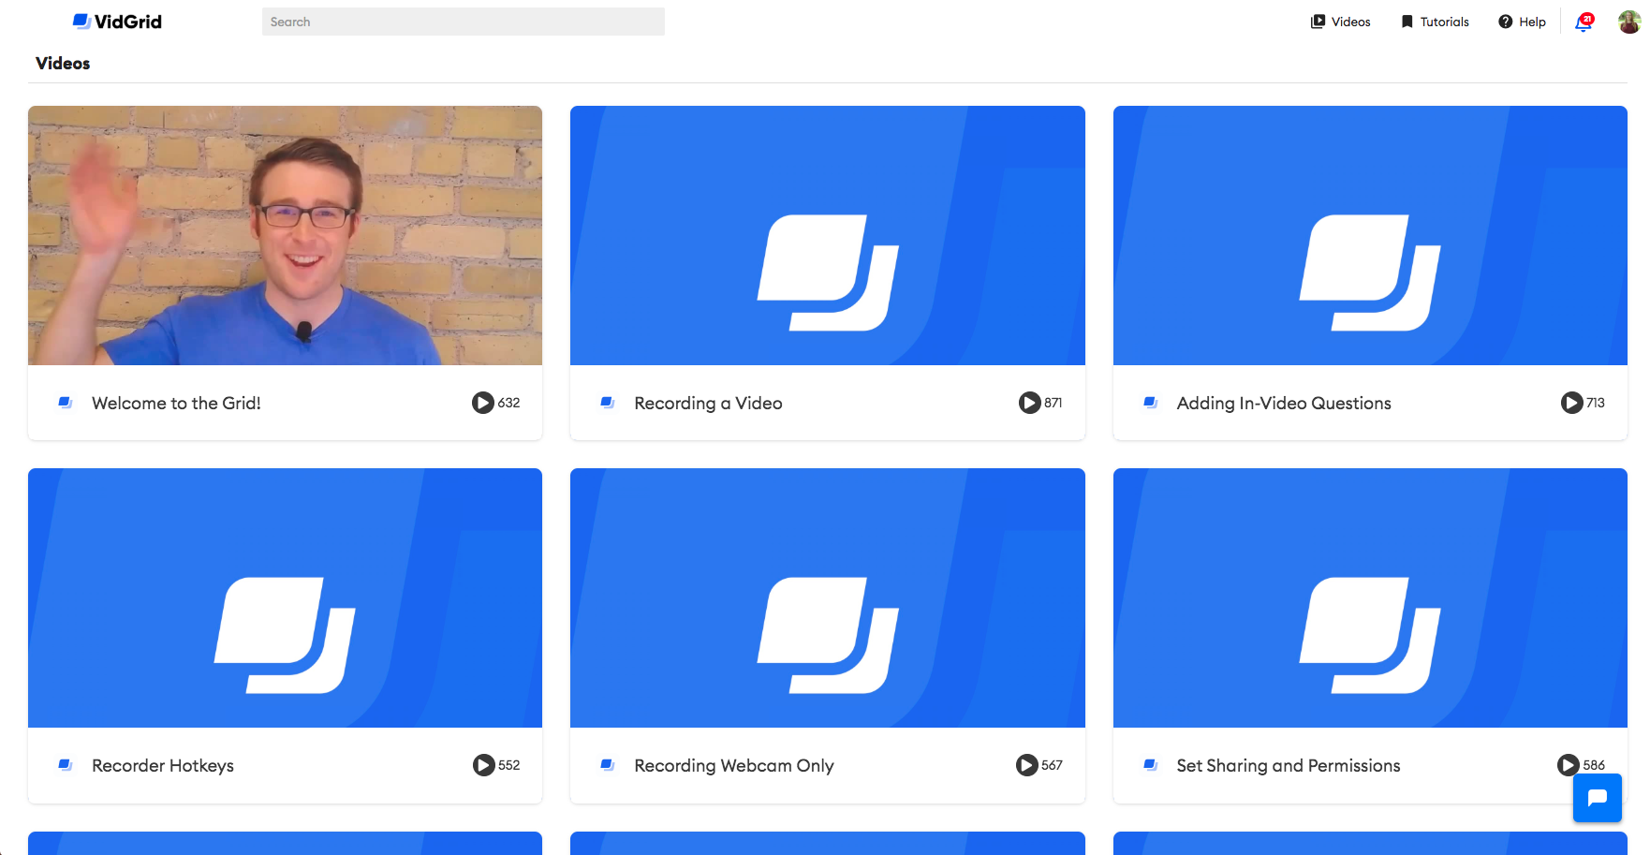
Task: Open the chat support widget
Action: (x=1598, y=798)
